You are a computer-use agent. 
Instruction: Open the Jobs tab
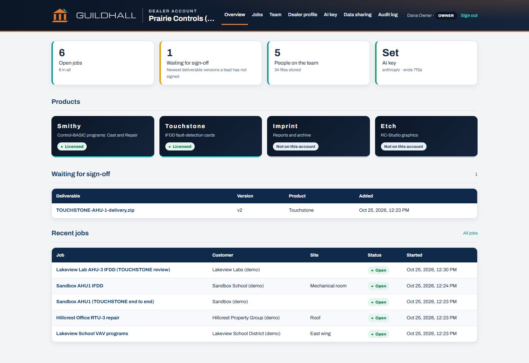(257, 15)
